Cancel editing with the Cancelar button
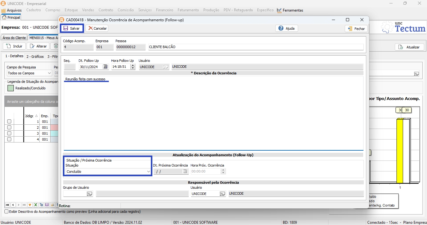Screen dimensions: 427x225 [x=97, y=28]
